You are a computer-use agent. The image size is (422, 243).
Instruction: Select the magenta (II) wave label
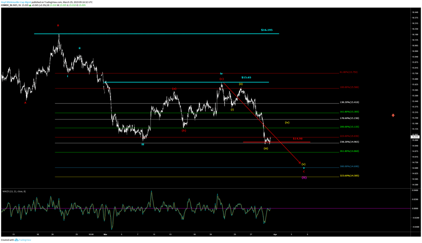tap(304, 178)
